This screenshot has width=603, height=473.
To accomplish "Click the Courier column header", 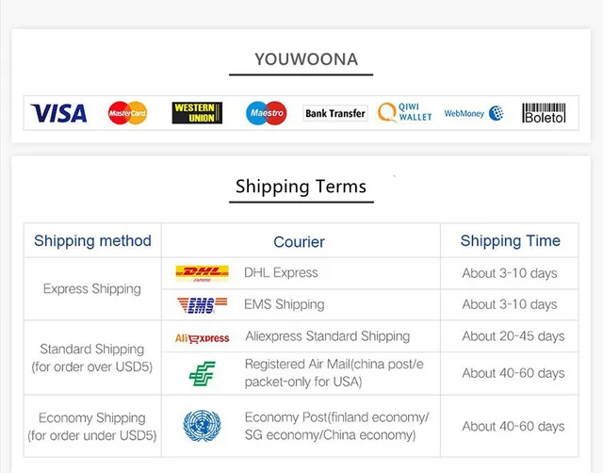I will [299, 242].
